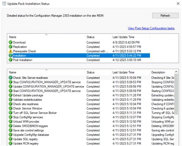Click 'Checking if Site Se' description cell
This screenshot has height=146, width=182.
163,77
